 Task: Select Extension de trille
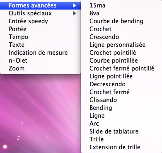pyautogui.click(x=121, y=147)
